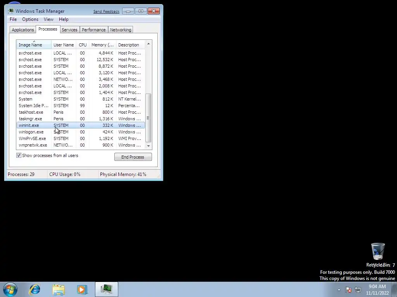397x297 pixels.
Task: Launch Internet Explorer from taskbar
Action: (x=35, y=289)
